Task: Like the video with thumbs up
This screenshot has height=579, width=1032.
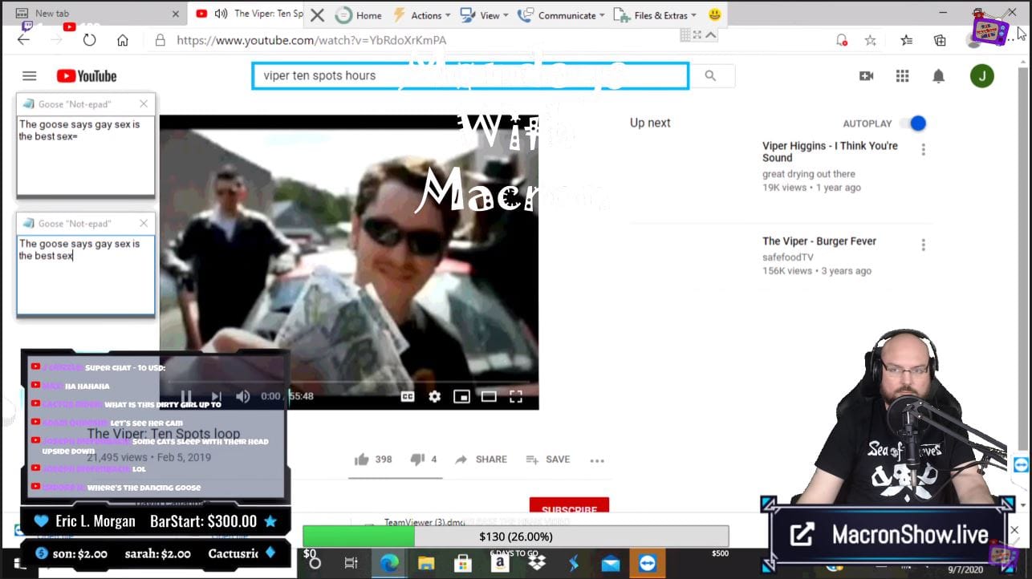Action: (x=362, y=460)
